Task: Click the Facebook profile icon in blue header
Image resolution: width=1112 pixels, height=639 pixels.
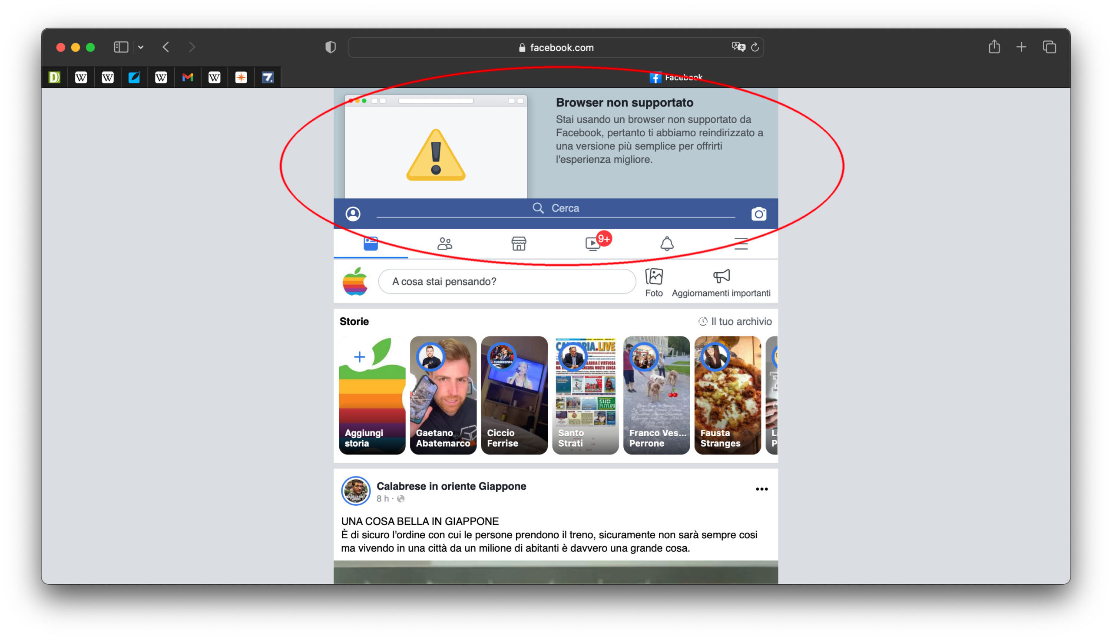Action: [x=353, y=214]
